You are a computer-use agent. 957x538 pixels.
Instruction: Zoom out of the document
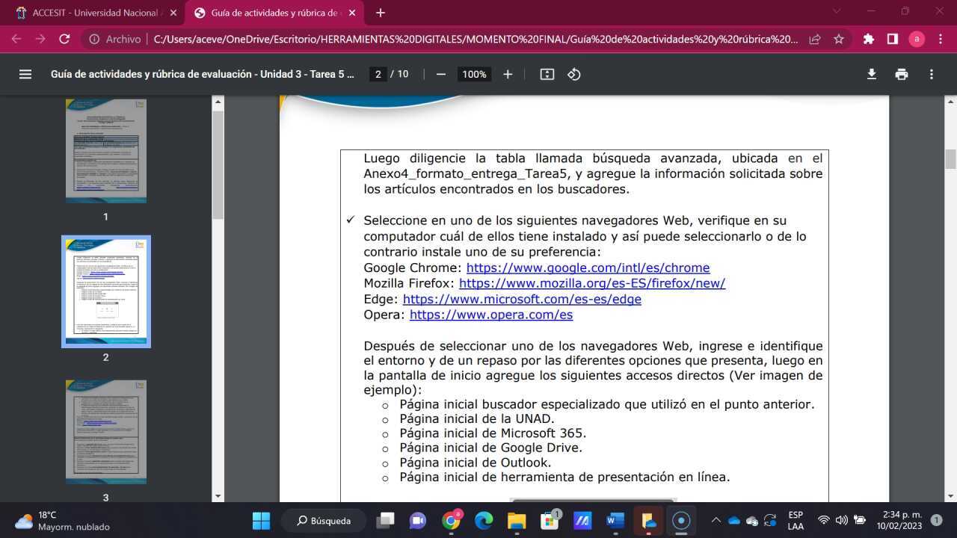tap(441, 74)
